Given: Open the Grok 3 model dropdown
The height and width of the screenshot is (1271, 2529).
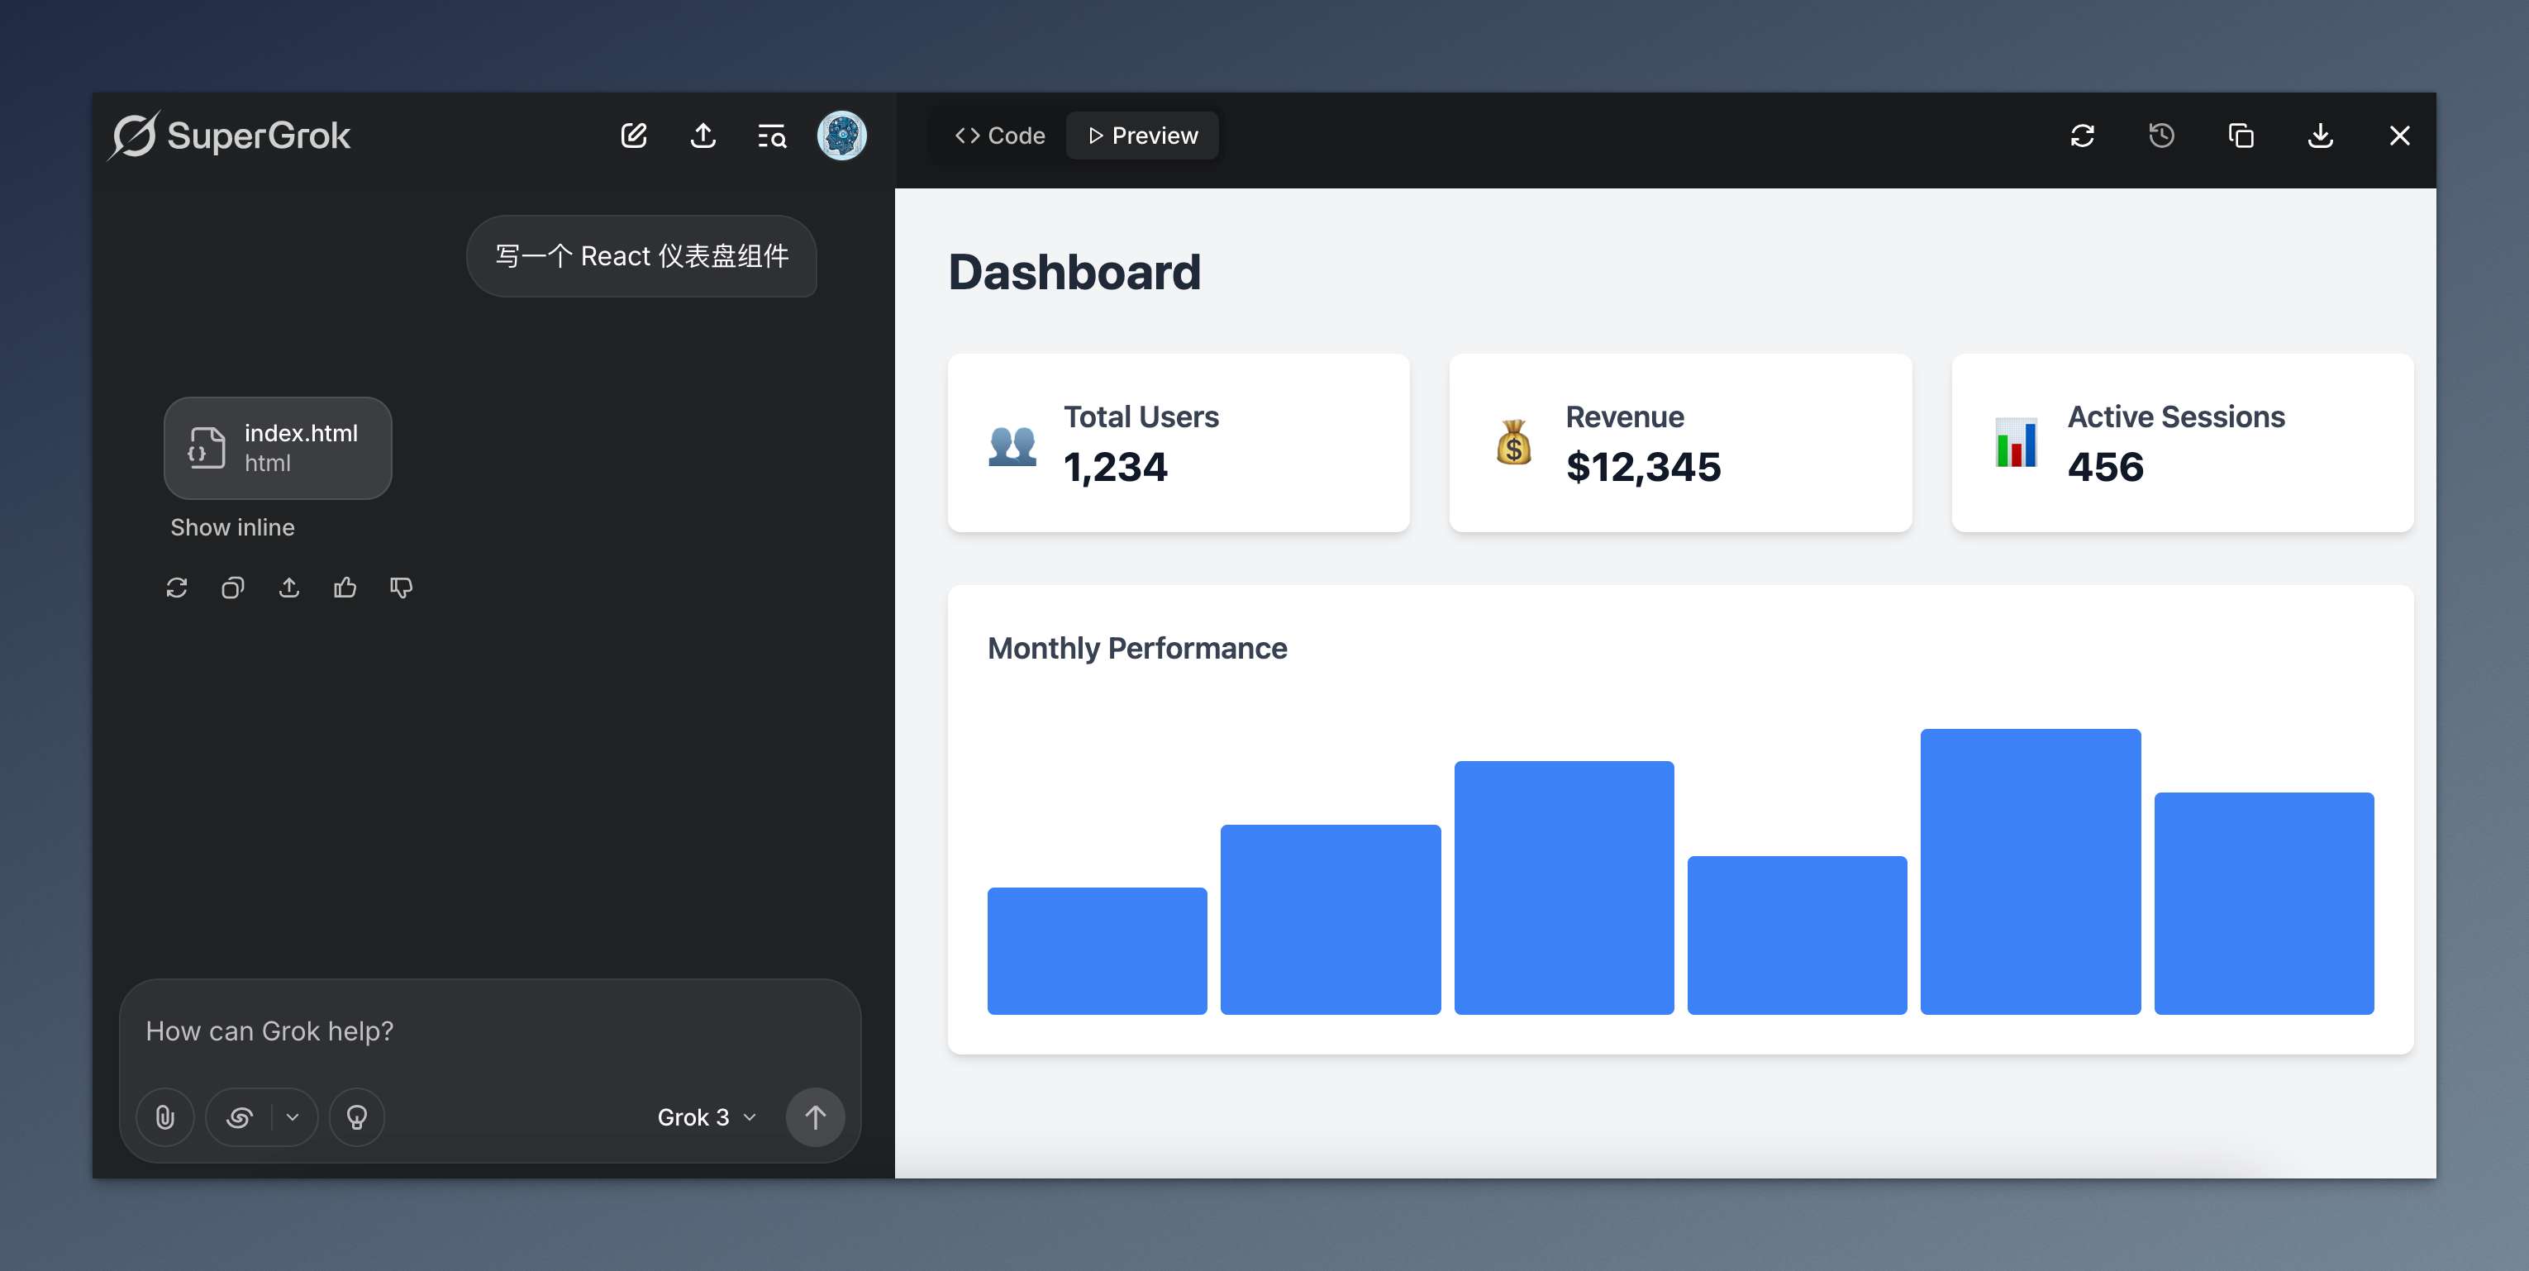Looking at the screenshot, I should coord(706,1117).
